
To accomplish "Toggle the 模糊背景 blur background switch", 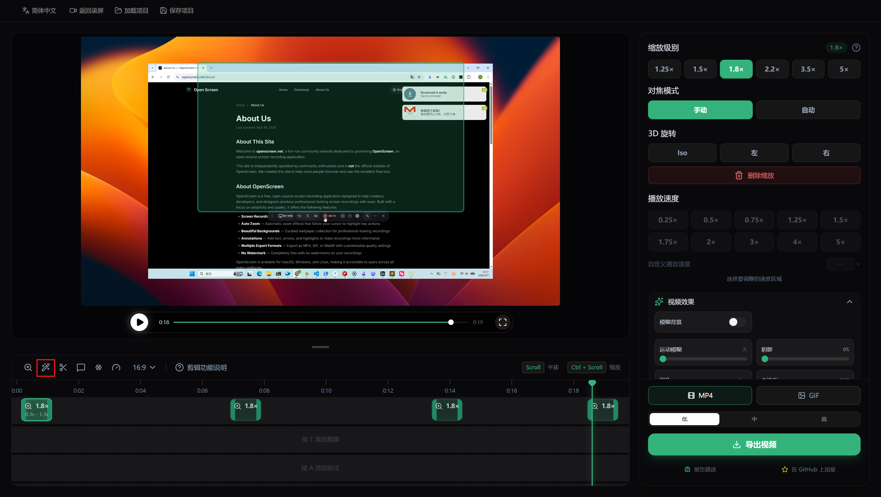I will [x=737, y=322].
